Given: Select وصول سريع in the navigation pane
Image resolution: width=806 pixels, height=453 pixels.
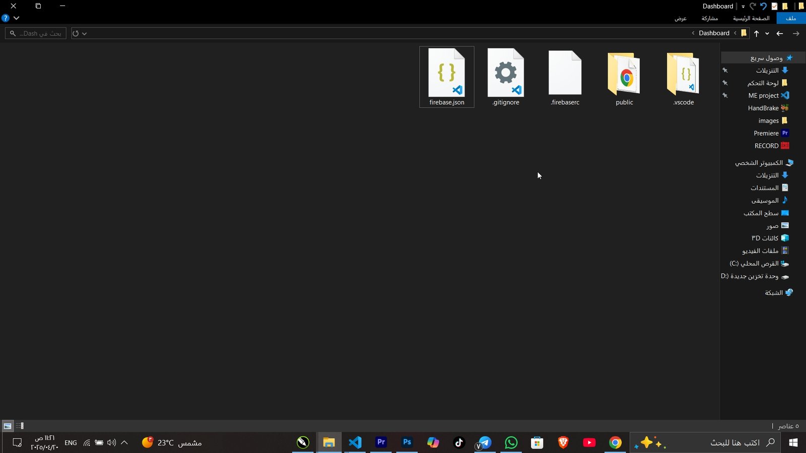Looking at the screenshot, I should click(x=771, y=58).
